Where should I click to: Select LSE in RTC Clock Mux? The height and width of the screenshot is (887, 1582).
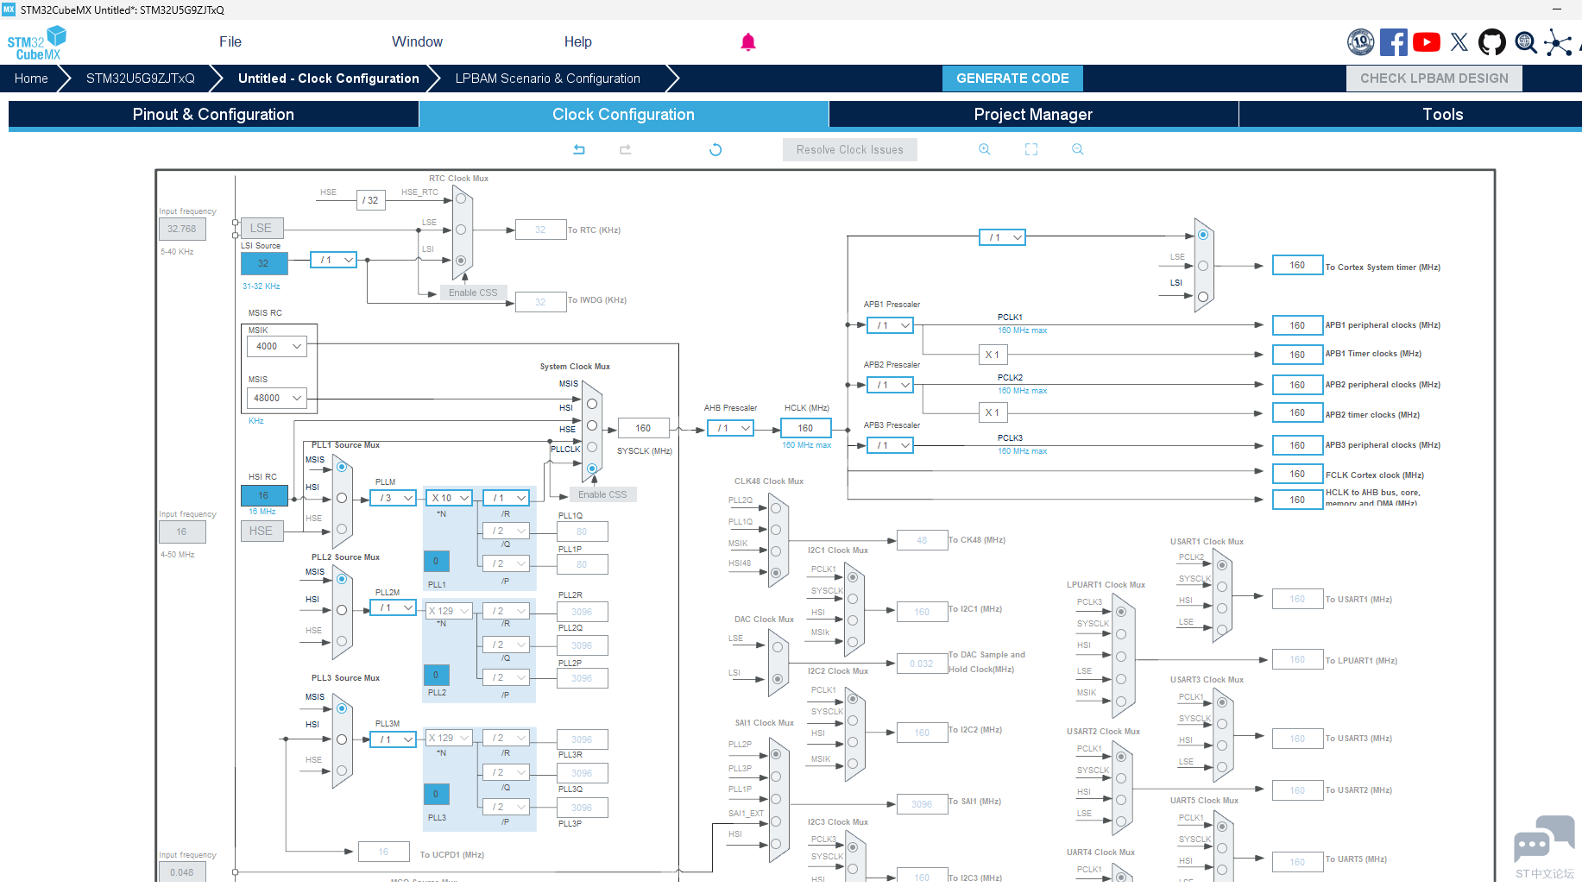tap(461, 230)
